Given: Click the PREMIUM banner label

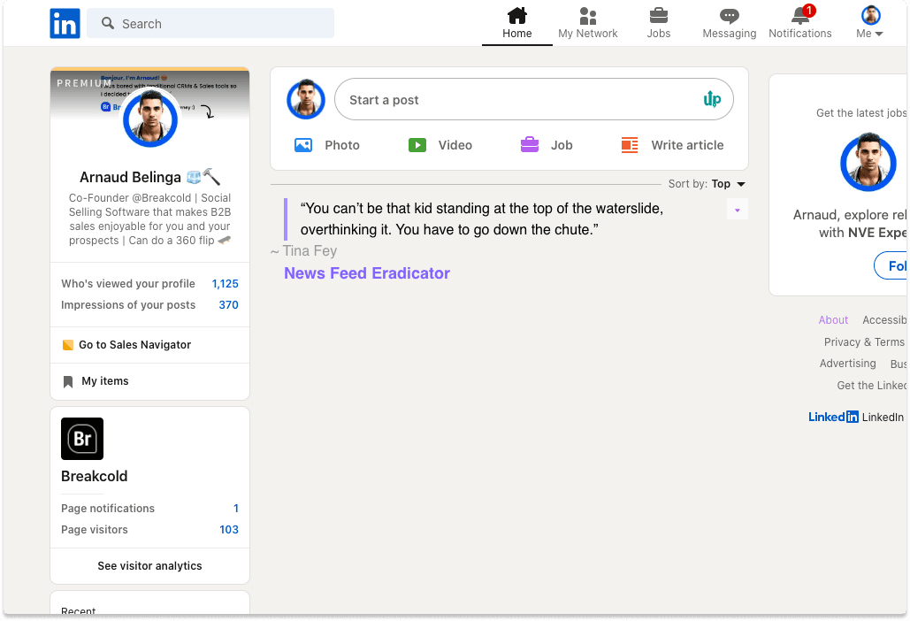Looking at the screenshot, I should [84, 83].
